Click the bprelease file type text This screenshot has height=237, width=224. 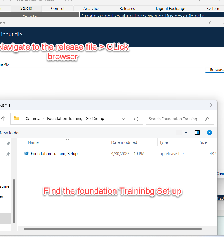[x=172, y=154]
